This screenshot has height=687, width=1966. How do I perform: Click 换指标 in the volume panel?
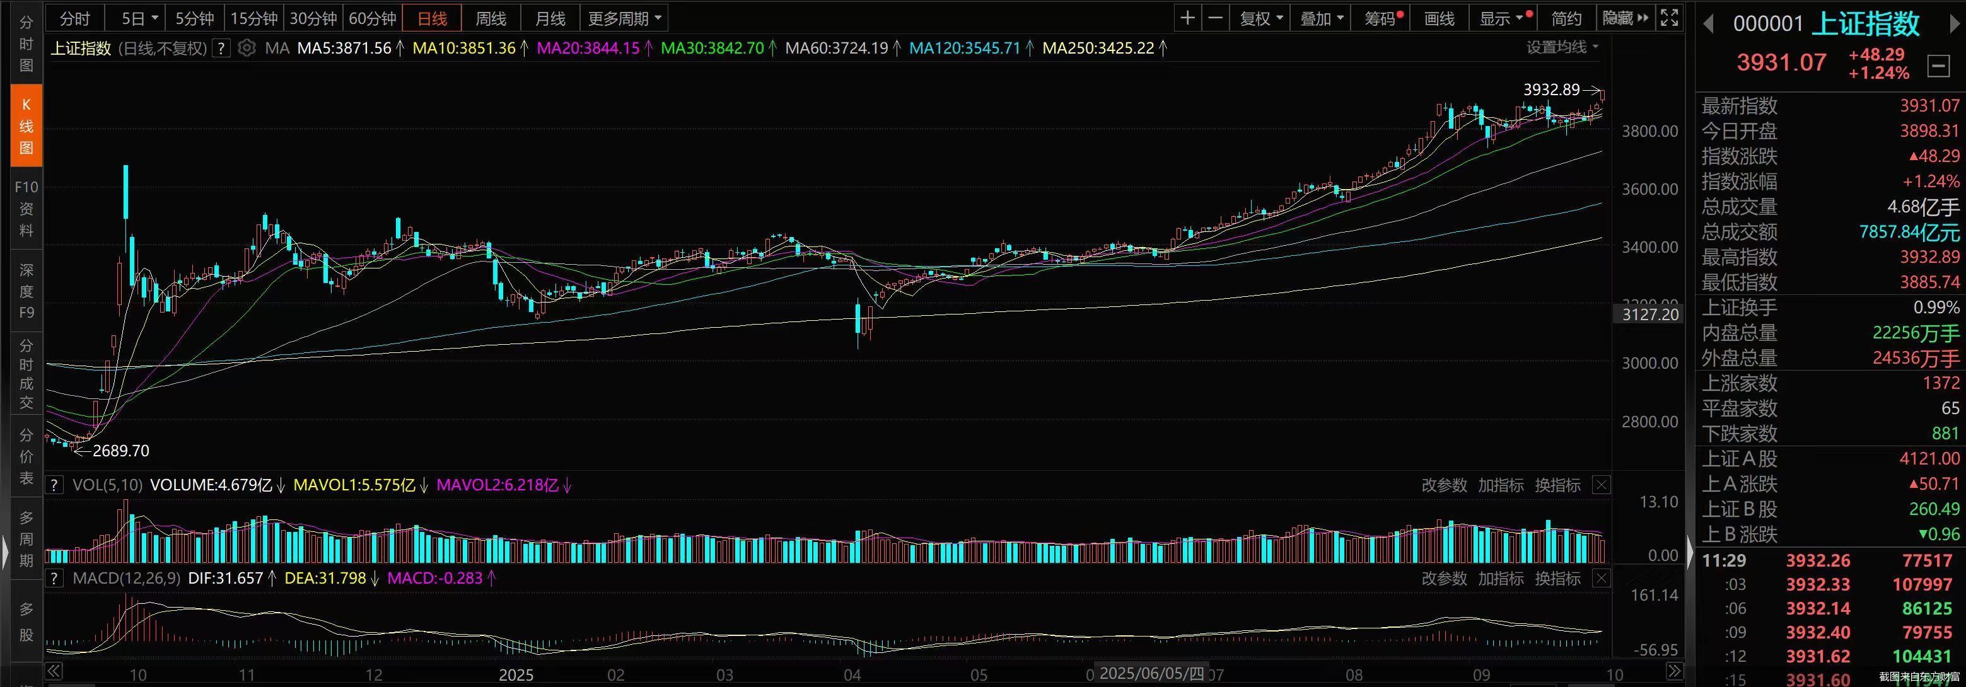point(1557,485)
